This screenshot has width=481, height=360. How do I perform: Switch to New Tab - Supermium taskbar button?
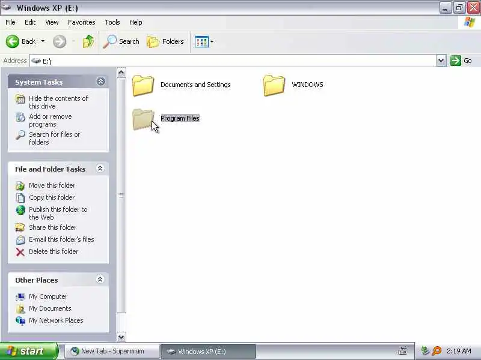coord(112,351)
